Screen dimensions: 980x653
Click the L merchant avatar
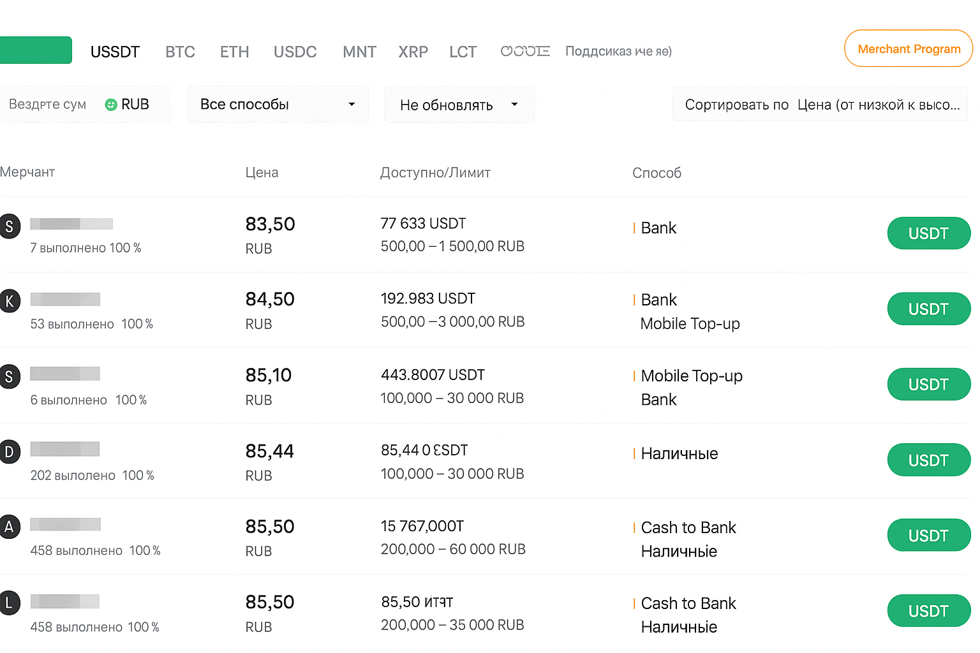point(10,603)
